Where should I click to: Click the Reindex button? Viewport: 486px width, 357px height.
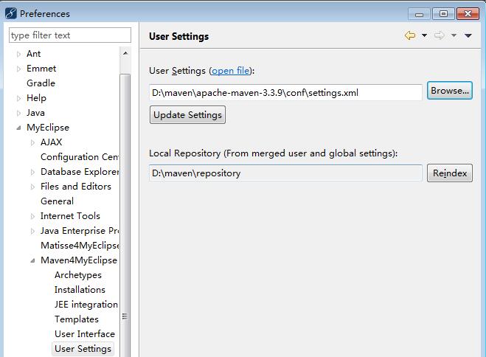450,173
